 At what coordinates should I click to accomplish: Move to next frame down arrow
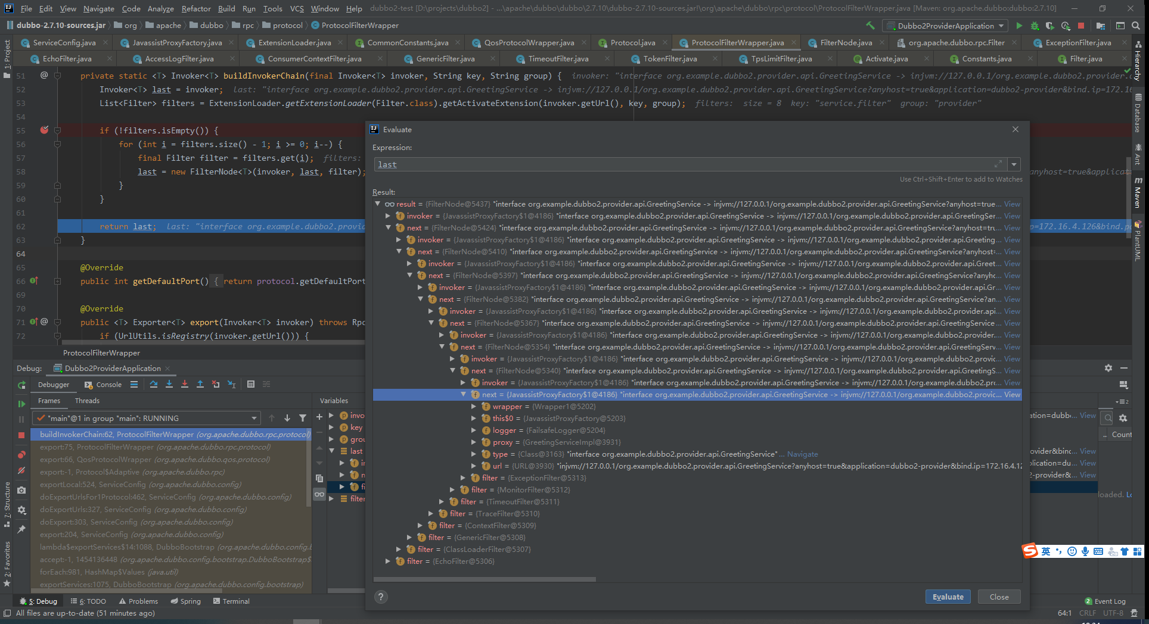click(x=287, y=418)
